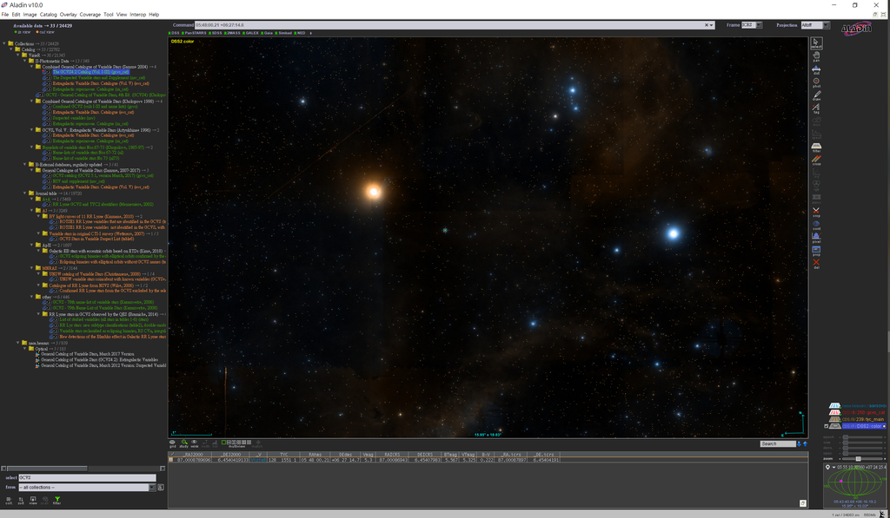Select the crop scissors tool
Viewport: 890px width, 518px height.
coord(816,212)
